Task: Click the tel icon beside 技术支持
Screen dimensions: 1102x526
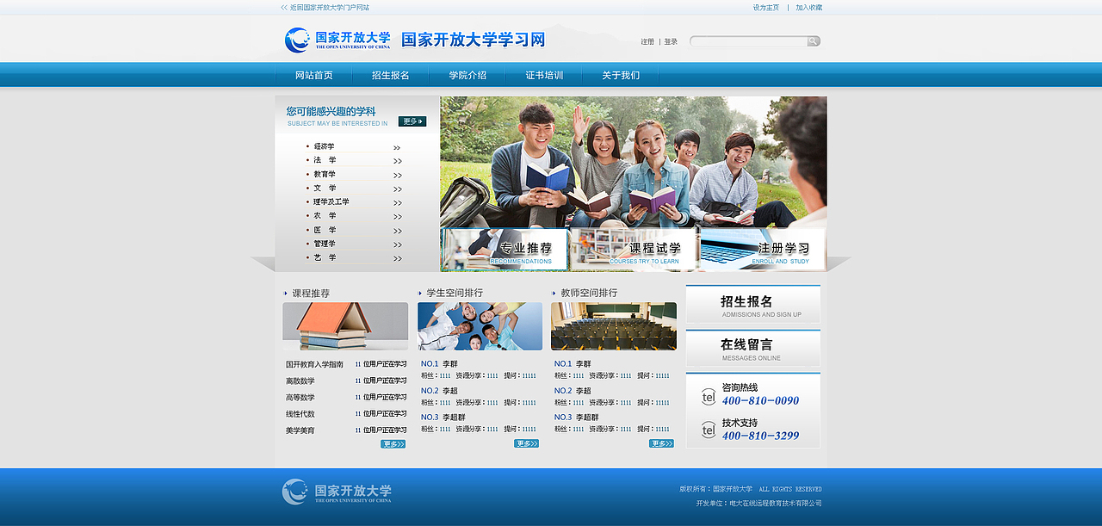Action: click(x=709, y=430)
